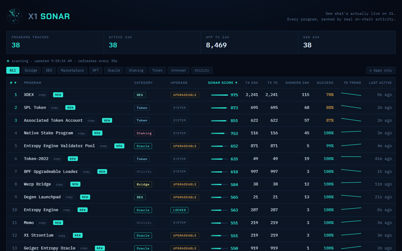Copy the XDEX program address
The image size is (402, 251).
(x=42, y=95)
